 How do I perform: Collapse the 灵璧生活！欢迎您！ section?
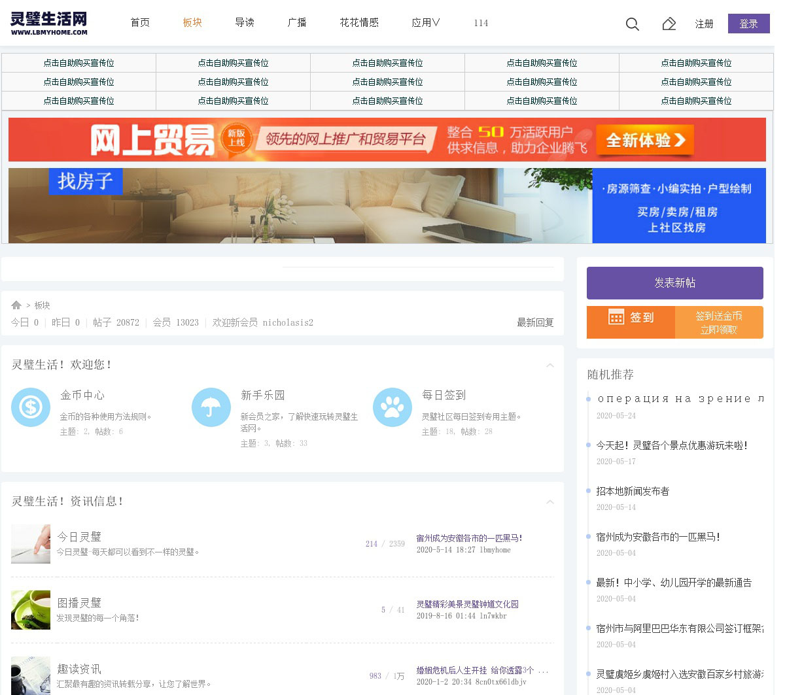pos(550,365)
